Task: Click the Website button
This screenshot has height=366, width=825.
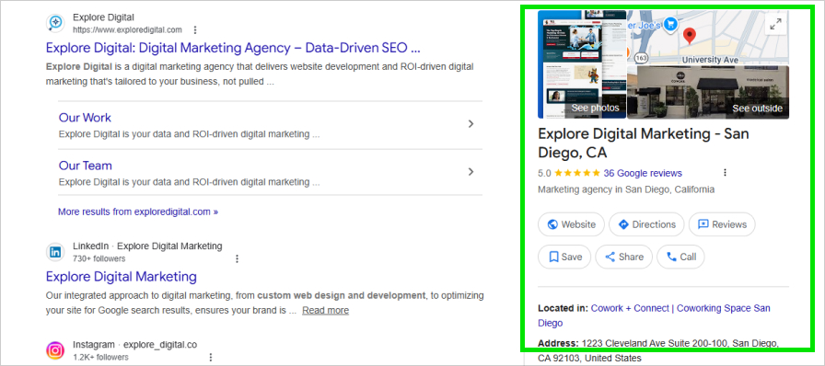Action: click(x=571, y=224)
